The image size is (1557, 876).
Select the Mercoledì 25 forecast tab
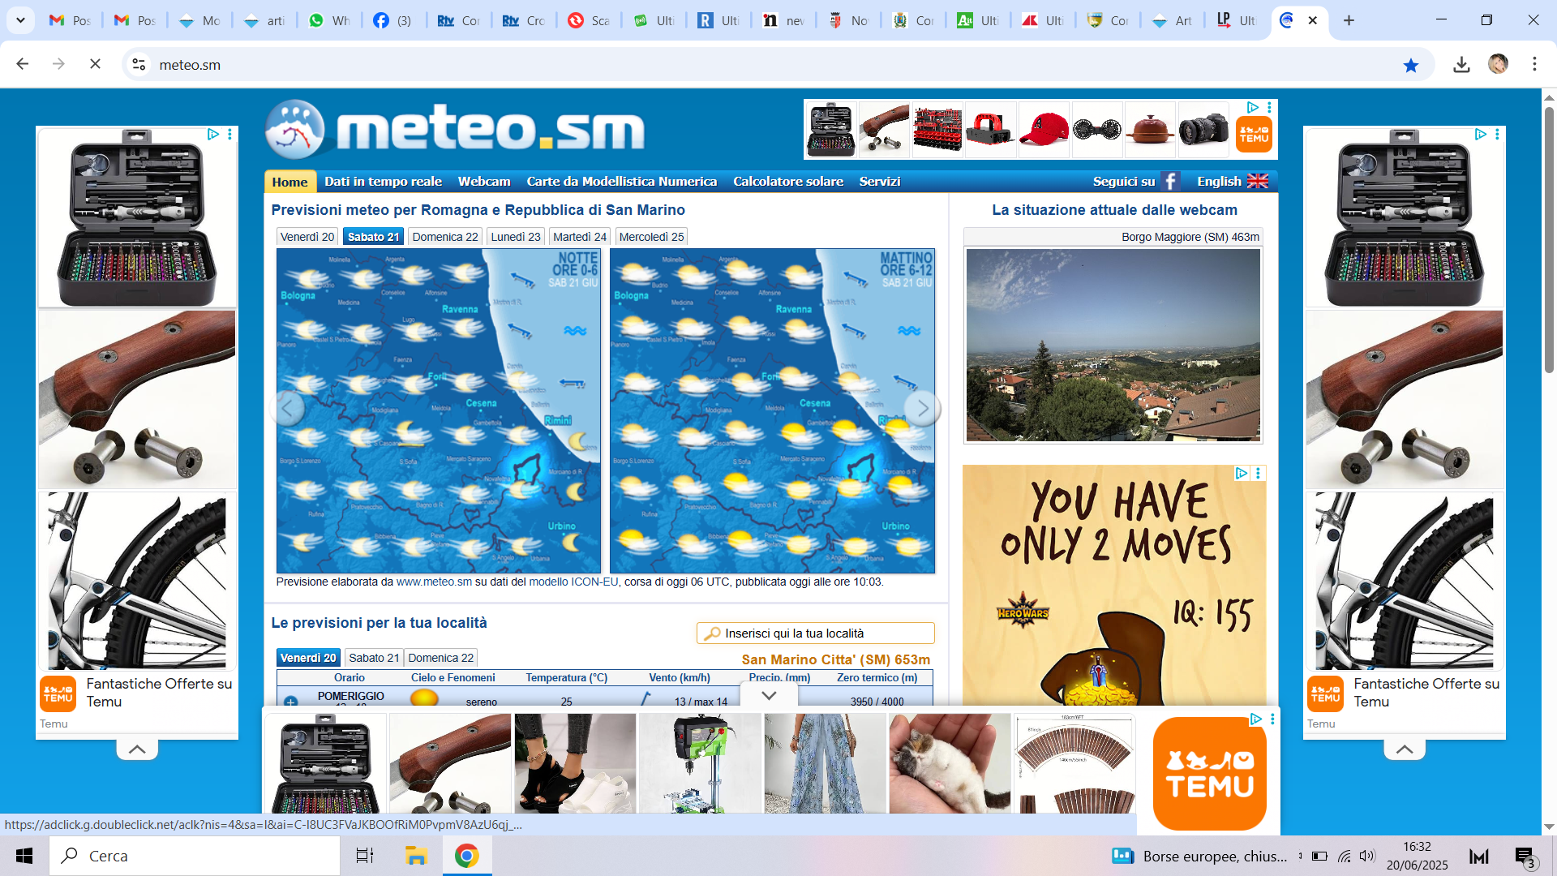coord(652,237)
